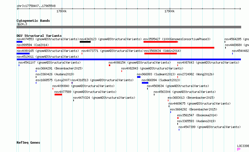Select the long blue nsv4519011 bar
Viewport: 249px width, 152px height.
(x=129, y=59)
